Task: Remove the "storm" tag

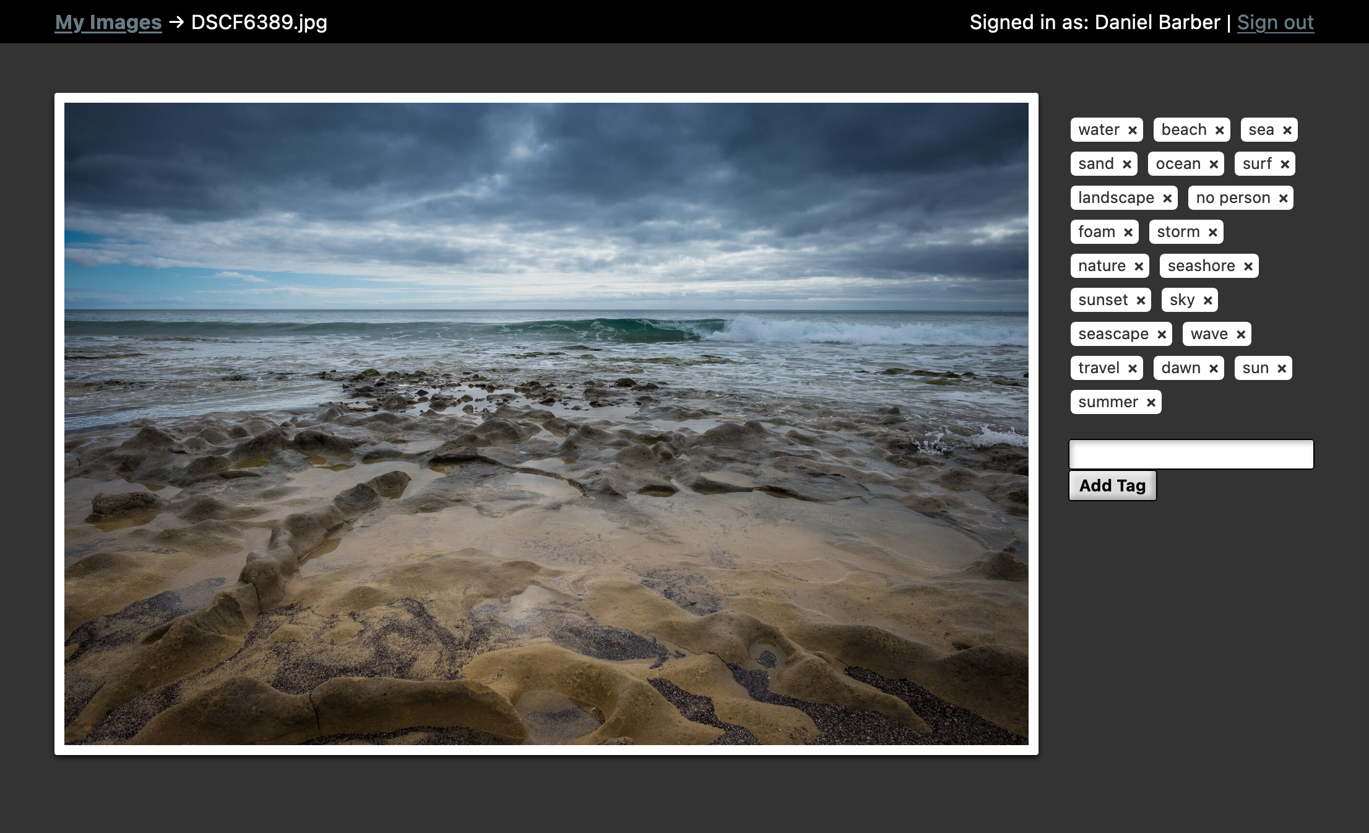Action: [1212, 231]
